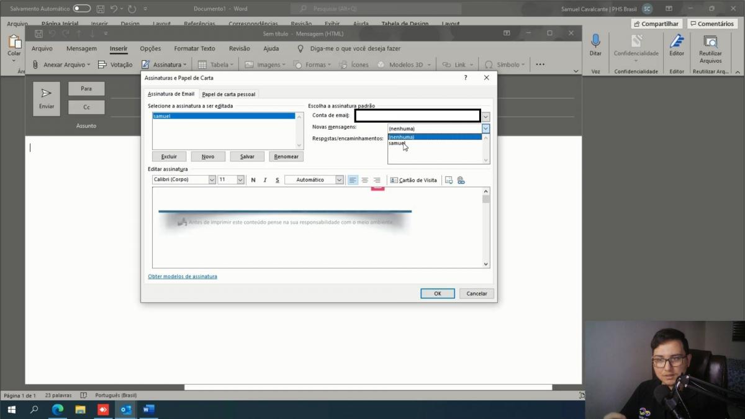Open Mensagem tab in message window
745x419 pixels.
click(x=81, y=48)
